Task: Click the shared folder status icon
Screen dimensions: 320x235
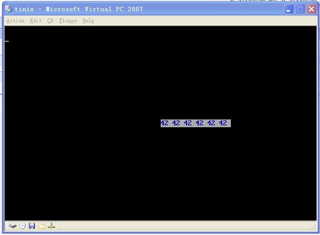Action: click(x=41, y=226)
